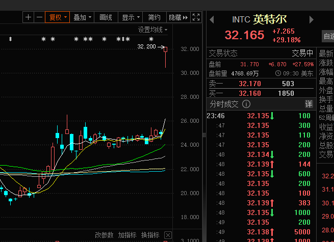The image size is (334, 242).
Task: Click the trade row with volume 144
Action: (261, 164)
